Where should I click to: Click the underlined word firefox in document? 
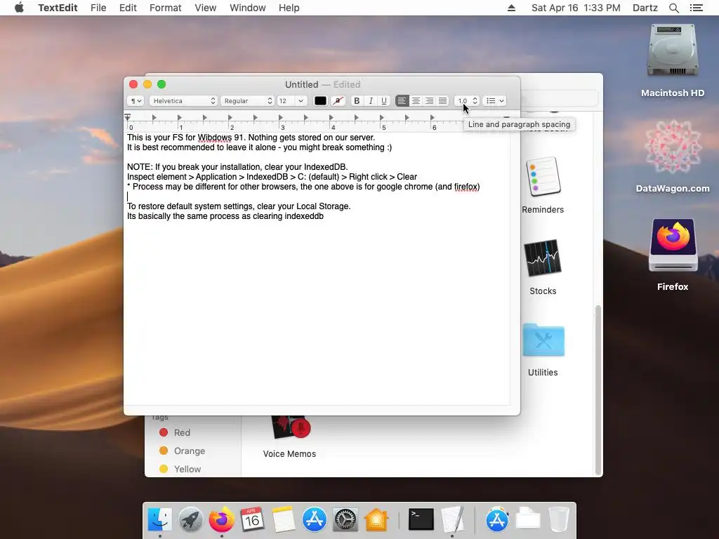pyautogui.click(x=466, y=187)
